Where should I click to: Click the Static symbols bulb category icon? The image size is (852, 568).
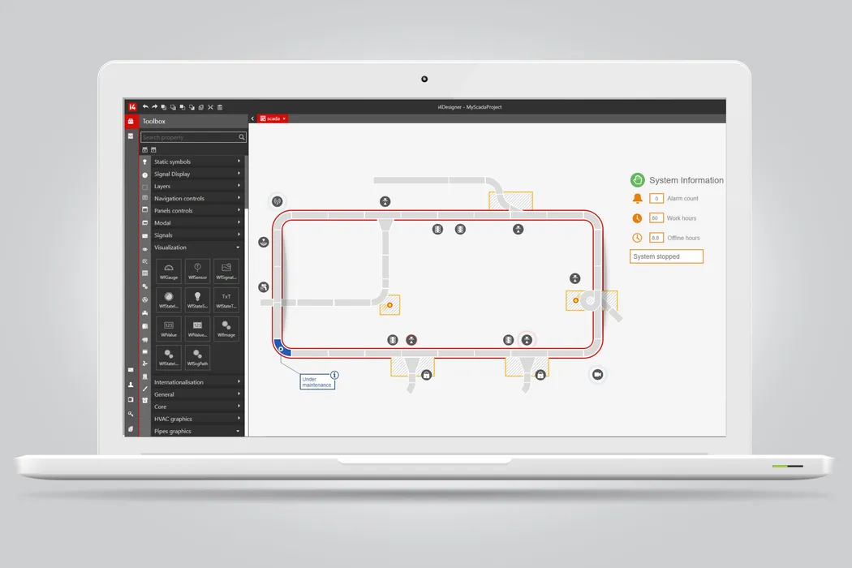pos(144,162)
